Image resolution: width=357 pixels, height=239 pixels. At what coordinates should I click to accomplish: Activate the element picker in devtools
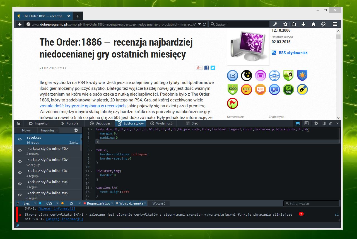tap(19, 123)
